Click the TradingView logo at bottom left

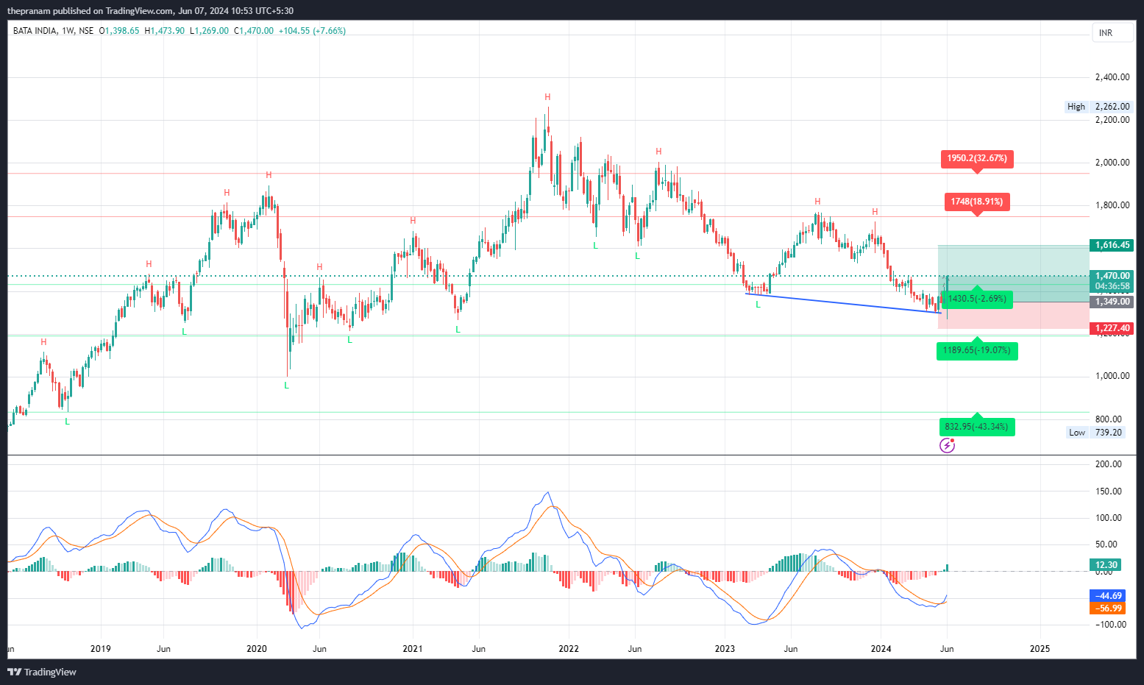coord(42,672)
